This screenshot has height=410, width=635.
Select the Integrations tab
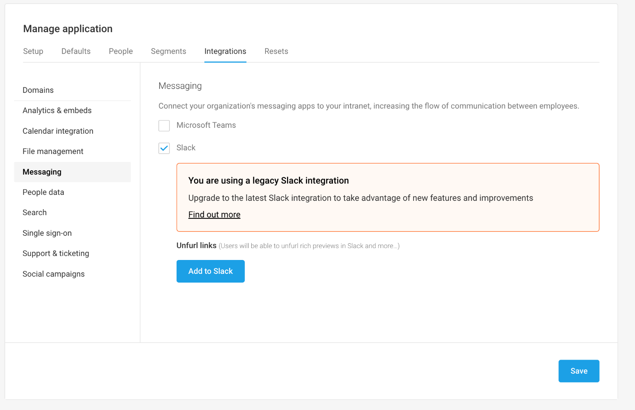pos(225,51)
